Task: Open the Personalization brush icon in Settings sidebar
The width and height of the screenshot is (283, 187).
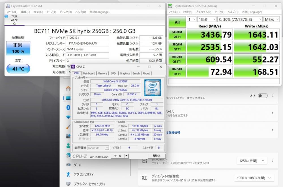Action: click(68, 127)
